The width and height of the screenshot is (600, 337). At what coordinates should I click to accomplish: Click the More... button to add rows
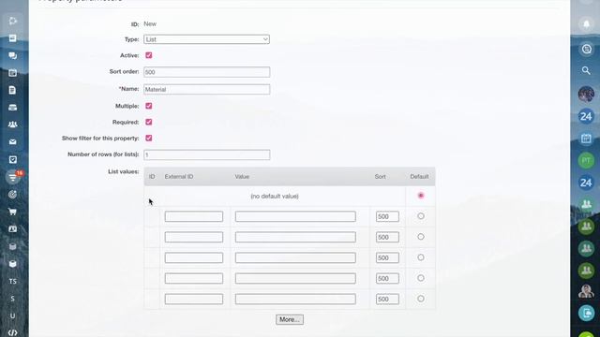coord(290,319)
